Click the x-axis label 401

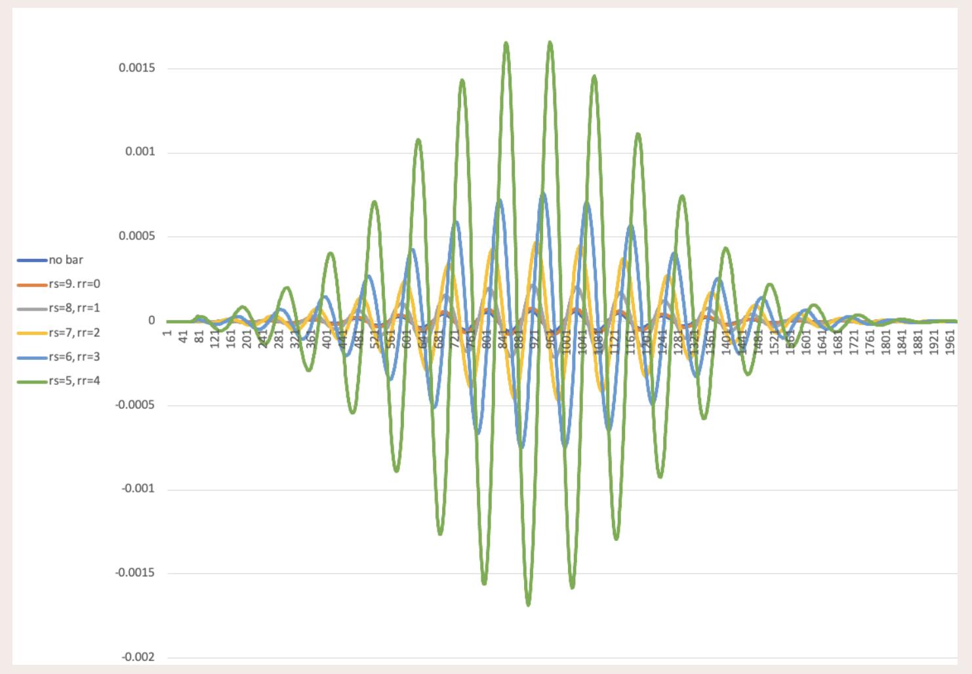[x=327, y=338]
